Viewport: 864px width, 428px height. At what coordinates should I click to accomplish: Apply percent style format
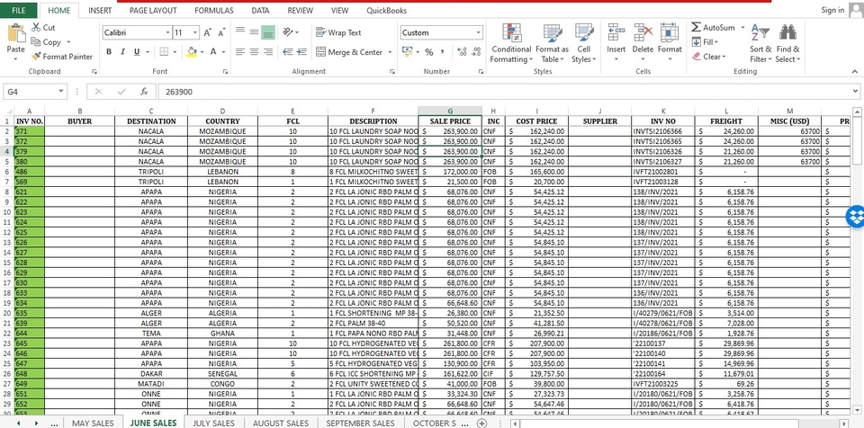coord(428,52)
